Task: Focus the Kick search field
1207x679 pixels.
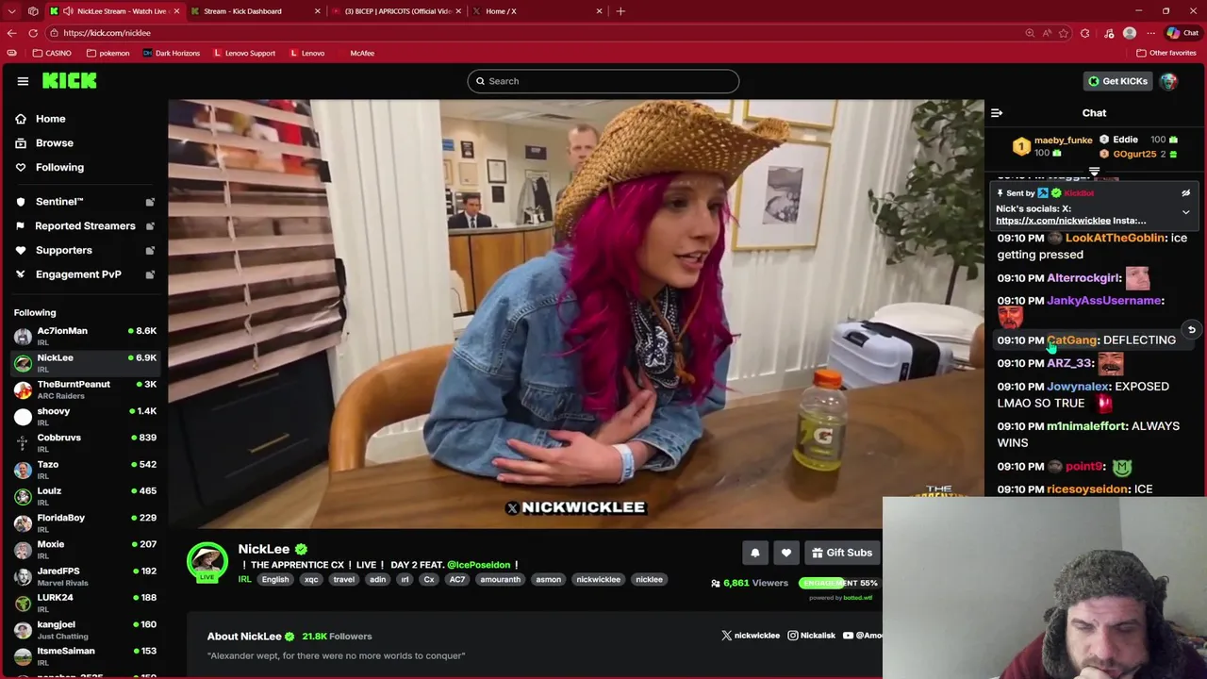Action: click(x=603, y=81)
